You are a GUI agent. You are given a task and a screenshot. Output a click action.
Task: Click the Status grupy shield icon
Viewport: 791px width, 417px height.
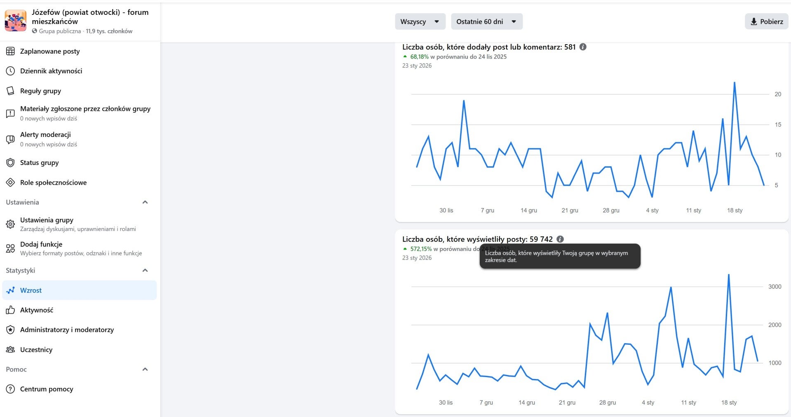[10, 163]
